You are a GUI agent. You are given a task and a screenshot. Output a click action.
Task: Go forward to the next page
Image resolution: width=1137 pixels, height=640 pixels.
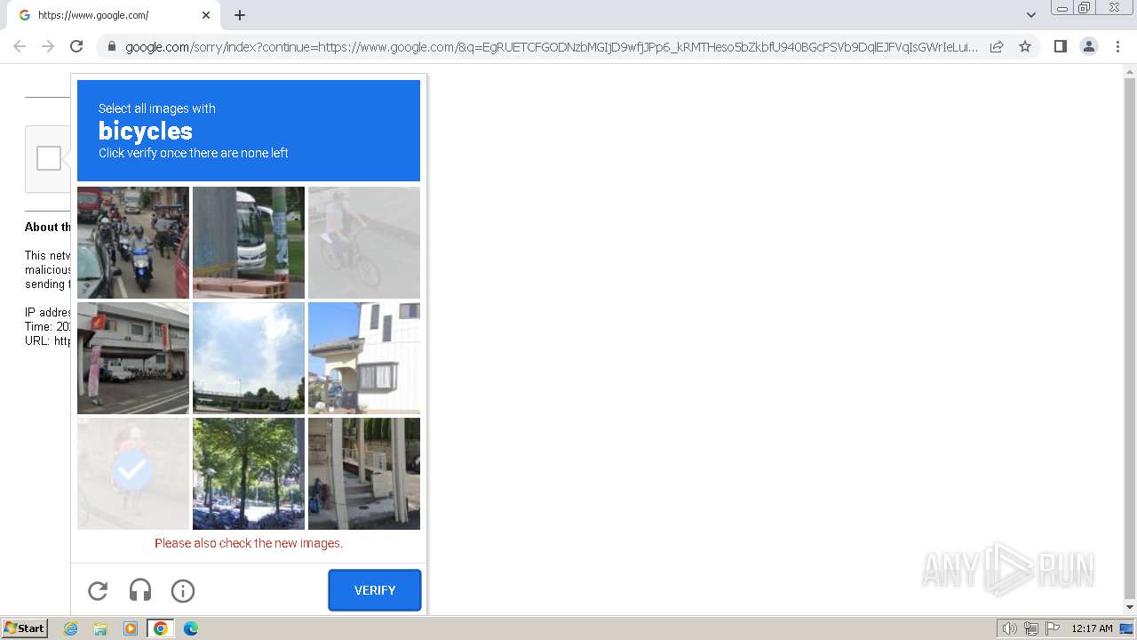click(48, 46)
